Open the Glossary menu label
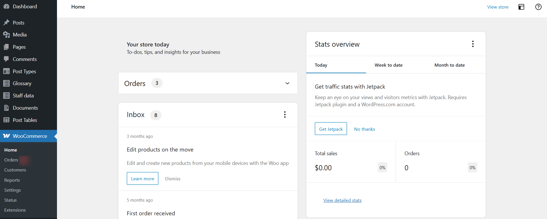This screenshot has width=547, height=219. pyautogui.click(x=22, y=83)
